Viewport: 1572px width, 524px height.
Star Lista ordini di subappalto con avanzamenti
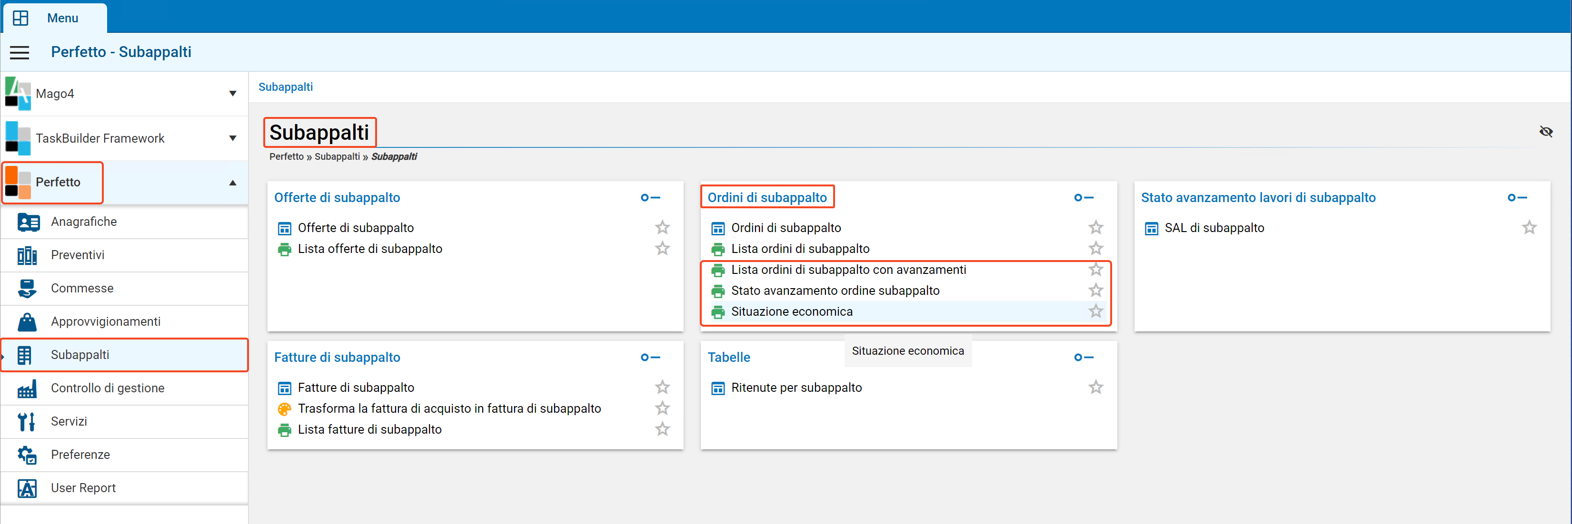coord(1096,269)
